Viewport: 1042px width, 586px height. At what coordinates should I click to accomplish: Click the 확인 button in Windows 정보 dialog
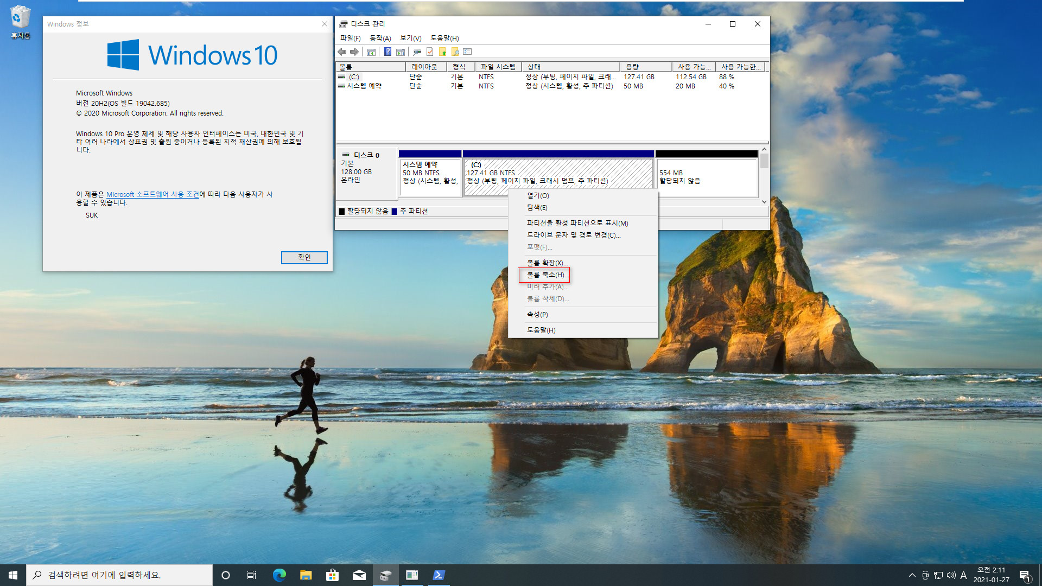pyautogui.click(x=304, y=257)
